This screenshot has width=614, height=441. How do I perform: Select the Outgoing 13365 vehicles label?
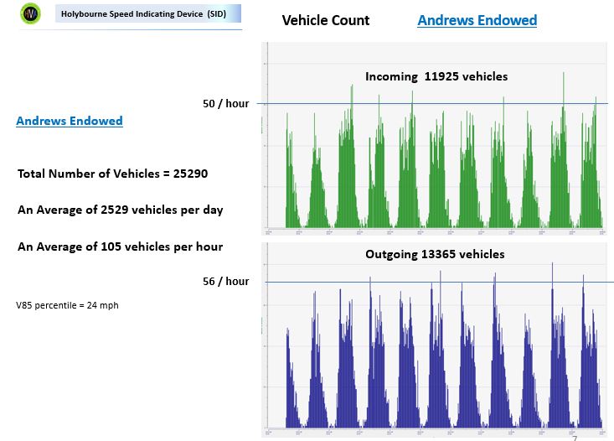tap(435, 254)
